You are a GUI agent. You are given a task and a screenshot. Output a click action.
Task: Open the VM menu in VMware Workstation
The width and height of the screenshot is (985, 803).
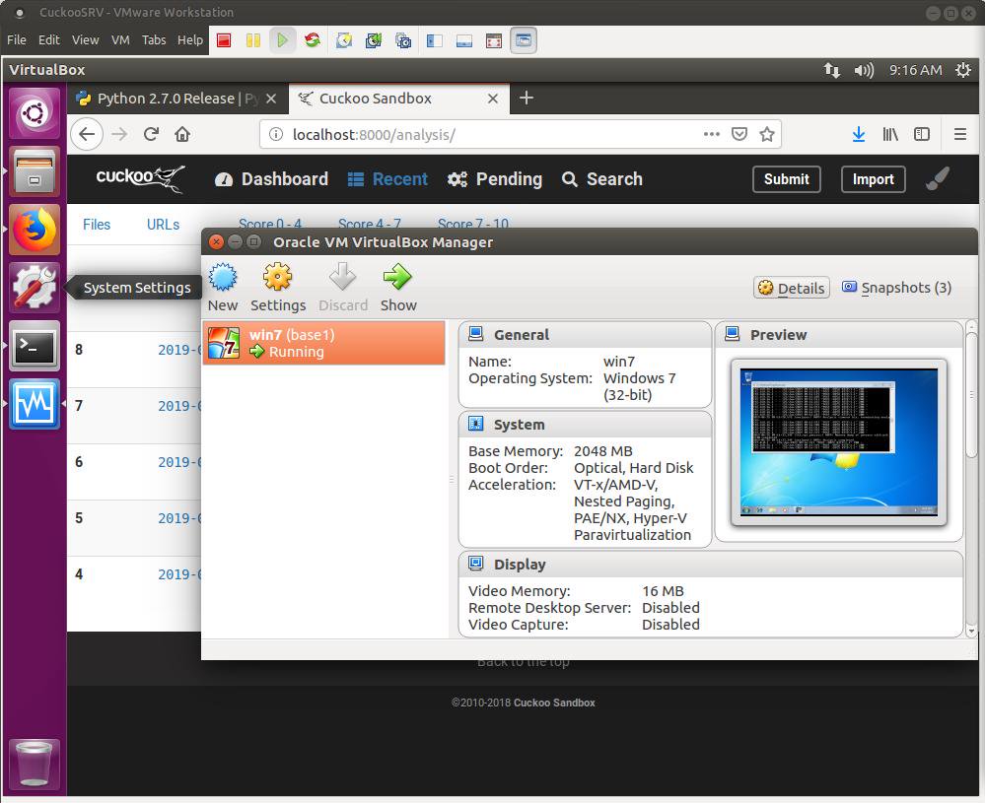click(x=120, y=40)
